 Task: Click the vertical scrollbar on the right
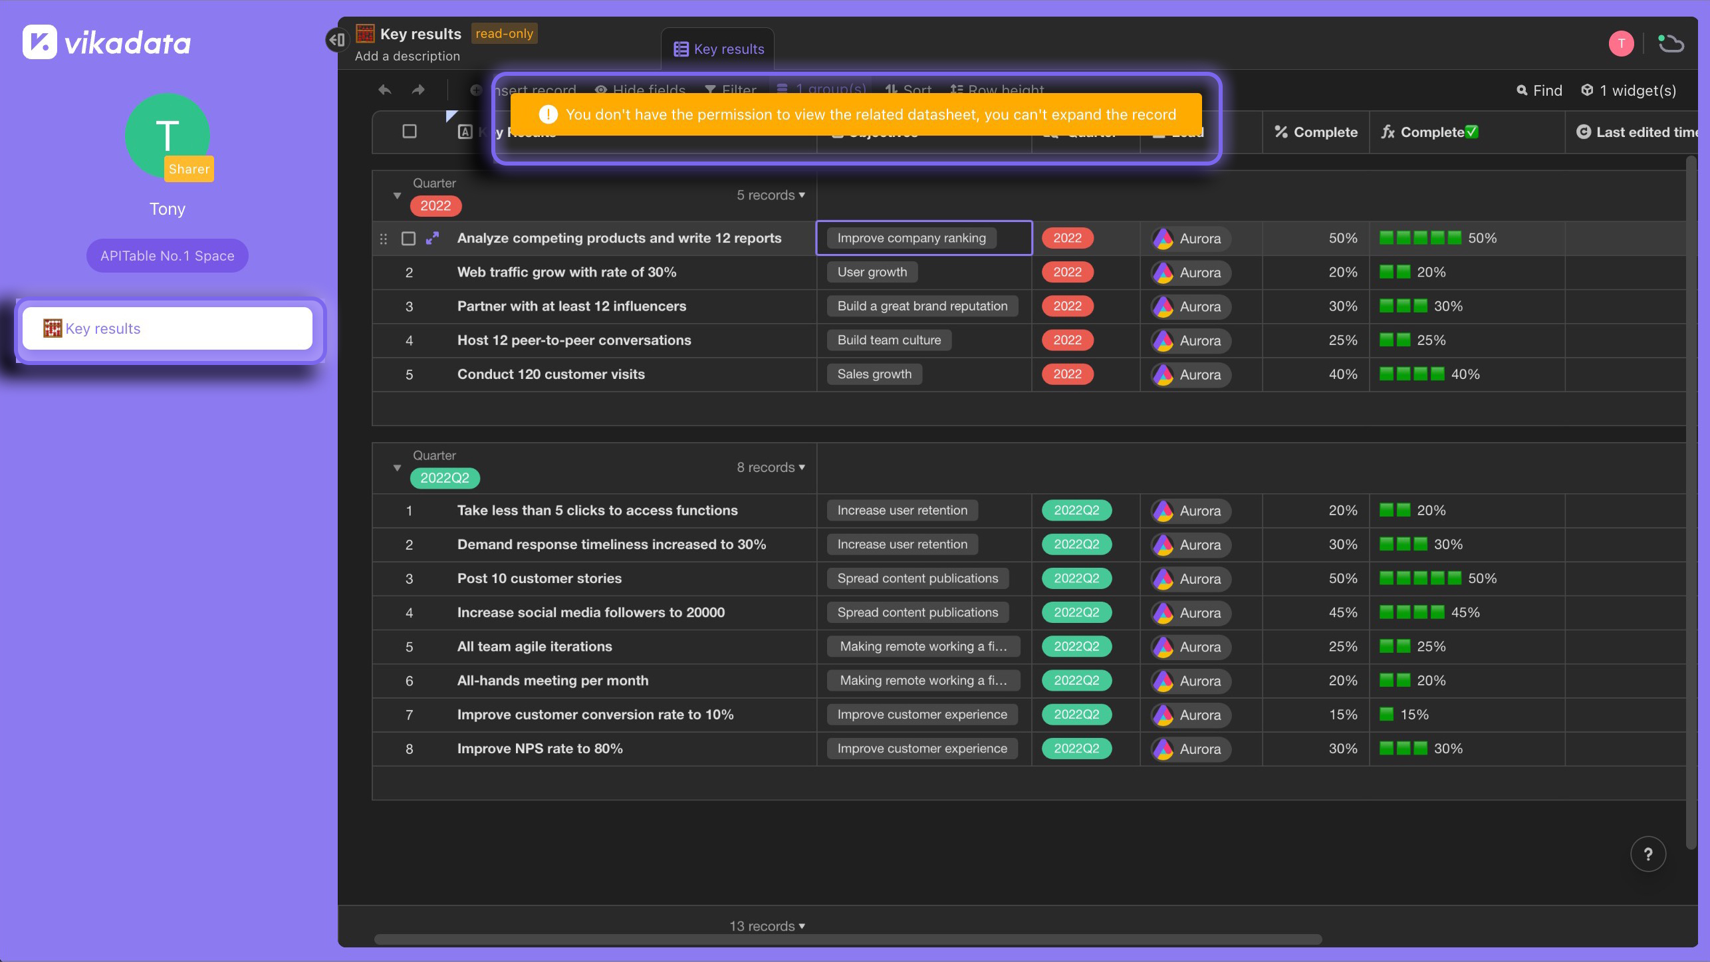click(1691, 503)
